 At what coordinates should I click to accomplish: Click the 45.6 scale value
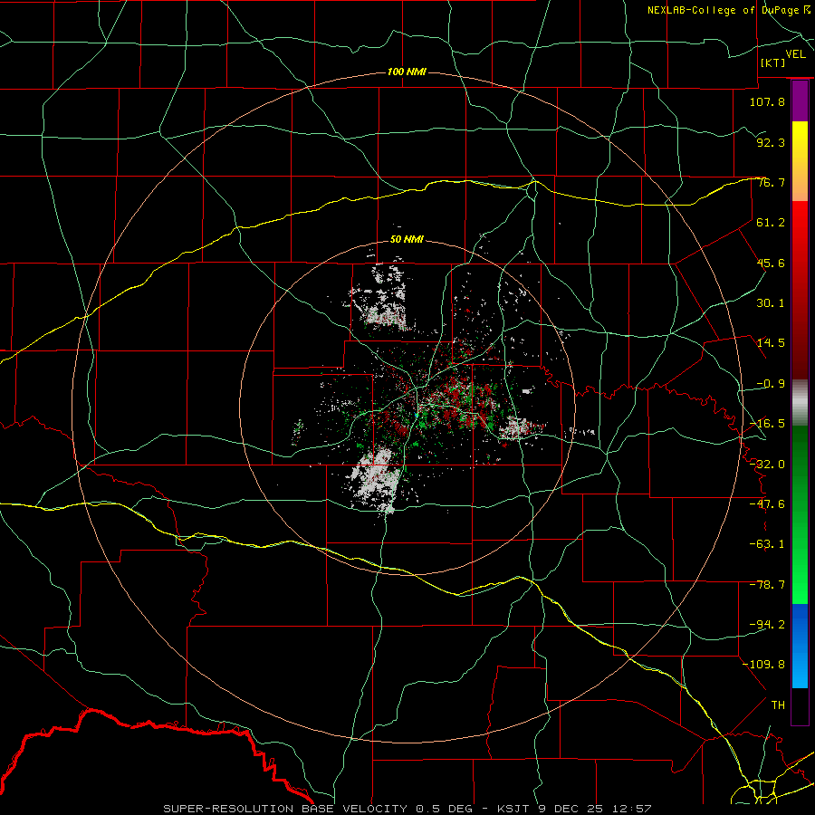[x=771, y=263]
